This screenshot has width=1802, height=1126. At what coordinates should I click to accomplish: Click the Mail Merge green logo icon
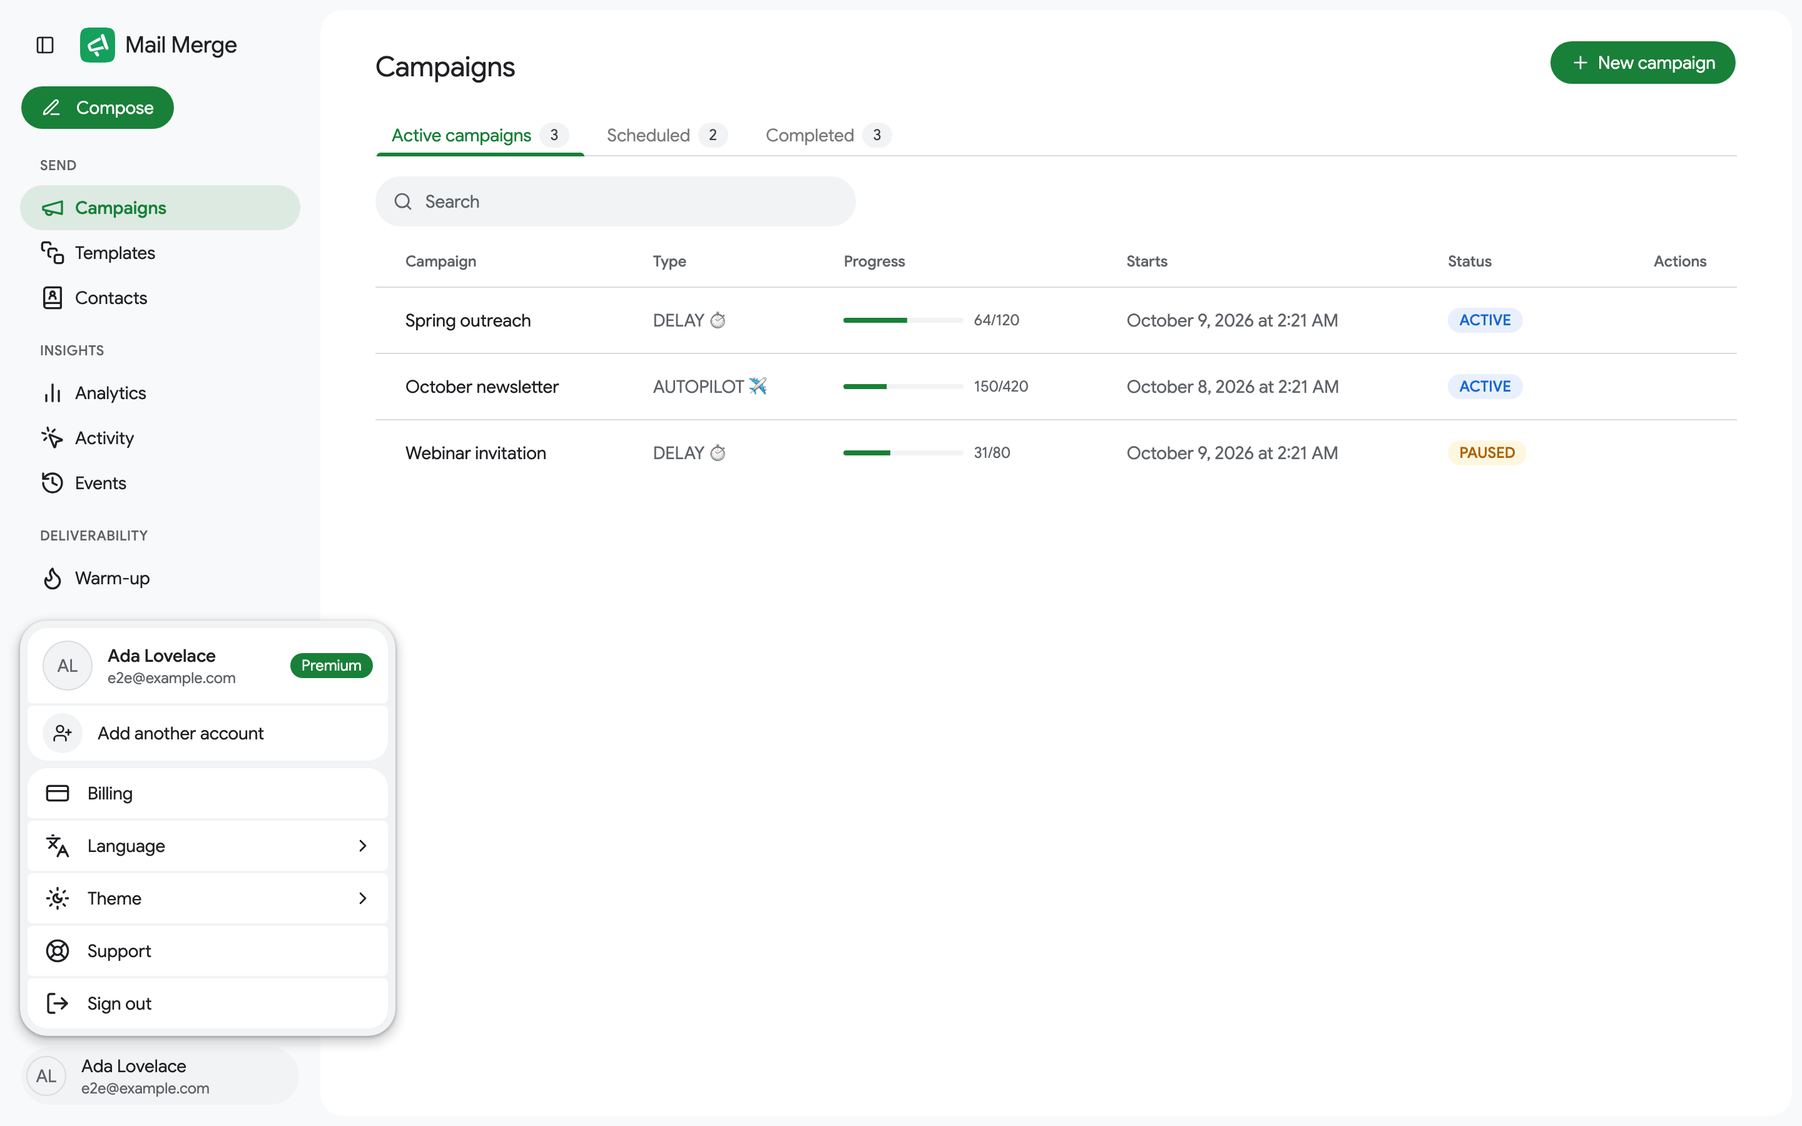pos(98,46)
